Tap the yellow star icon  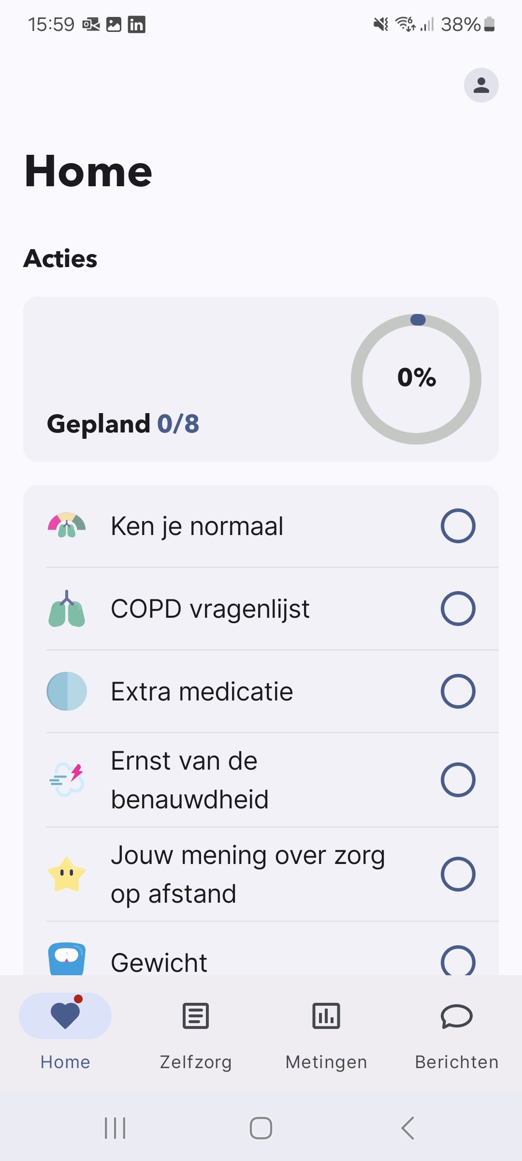point(67,874)
